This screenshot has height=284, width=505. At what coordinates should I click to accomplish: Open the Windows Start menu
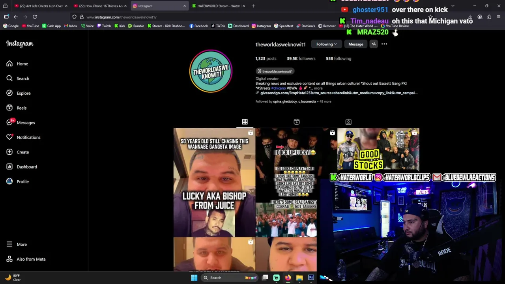(x=194, y=278)
